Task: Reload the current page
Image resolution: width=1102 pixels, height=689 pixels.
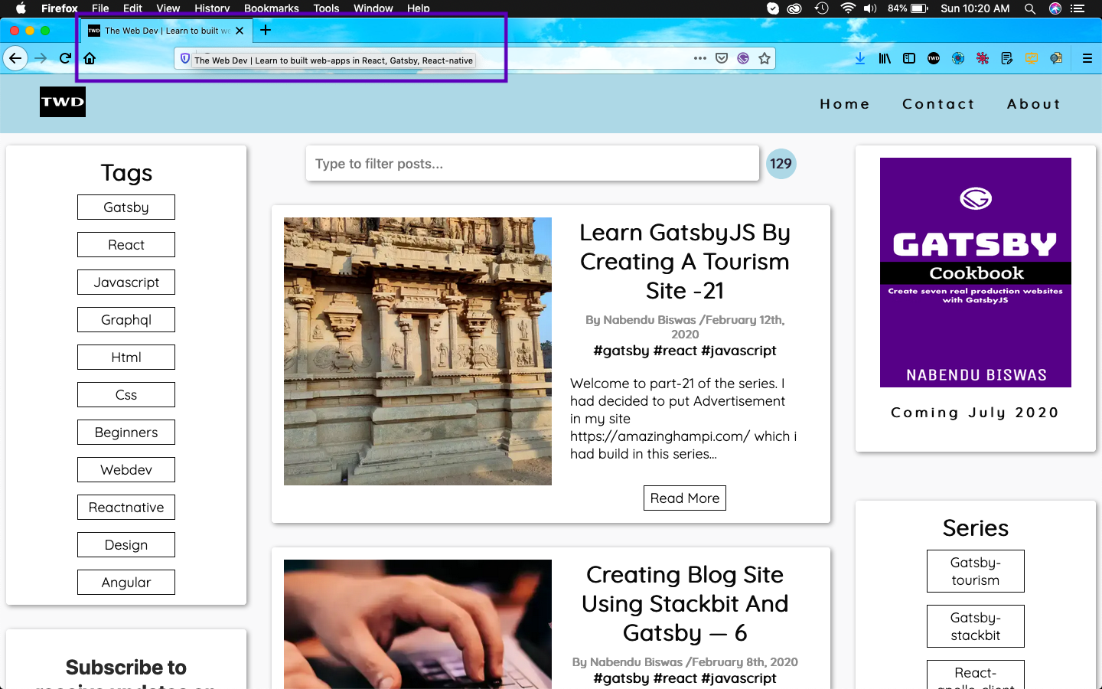Action: tap(66, 58)
